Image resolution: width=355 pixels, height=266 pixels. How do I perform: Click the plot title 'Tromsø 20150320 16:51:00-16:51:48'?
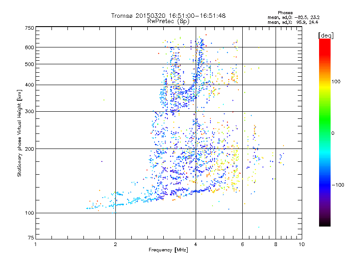point(168,16)
